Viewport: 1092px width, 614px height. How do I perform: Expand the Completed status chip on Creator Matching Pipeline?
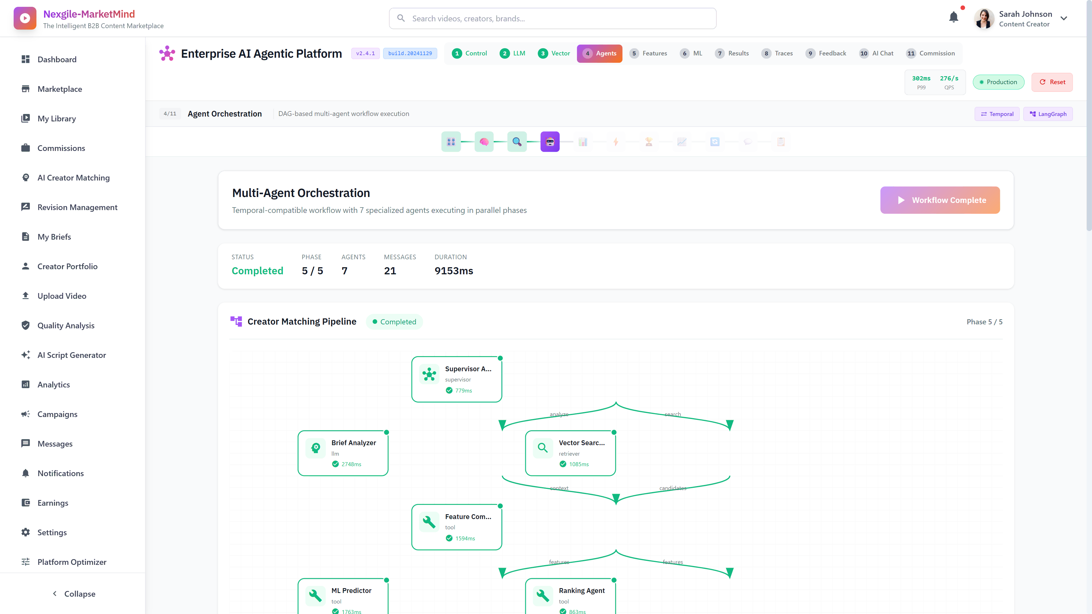[394, 321]
